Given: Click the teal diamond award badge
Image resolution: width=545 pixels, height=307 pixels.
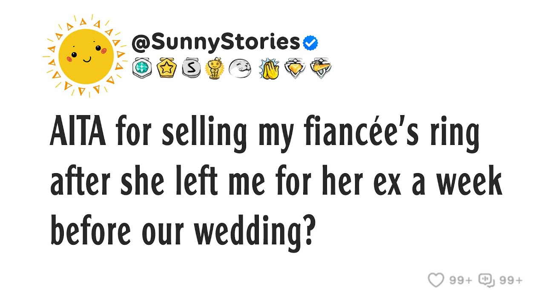Looking at the screenshot, I should (142, 68).
